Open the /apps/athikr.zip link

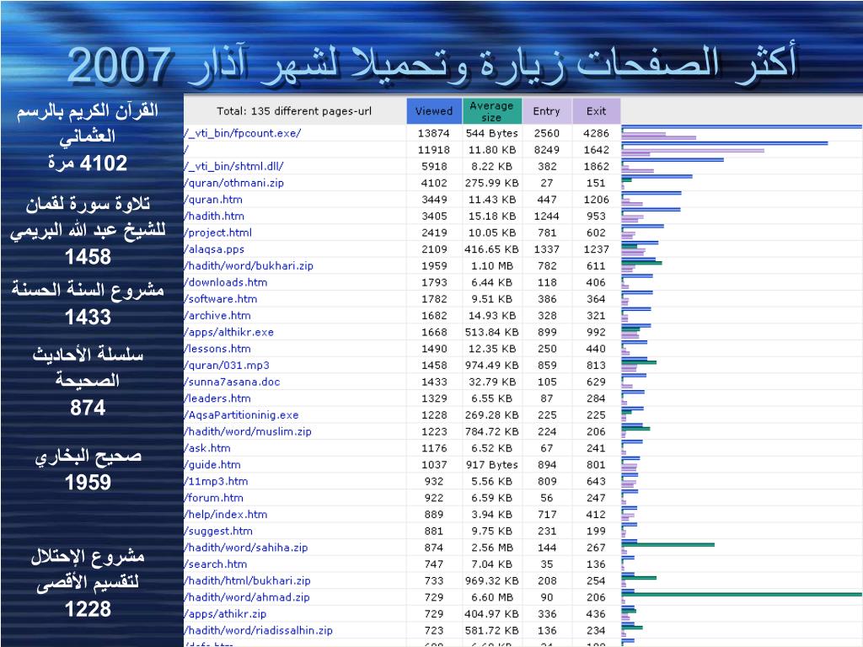[226, 613]
